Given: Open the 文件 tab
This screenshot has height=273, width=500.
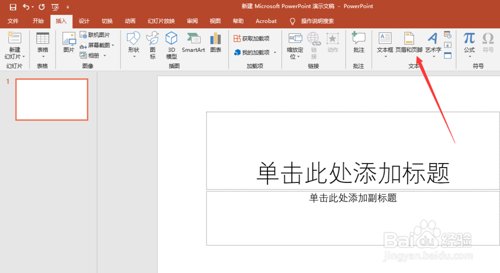Looking at the screenshot, I should coord(13,21).
